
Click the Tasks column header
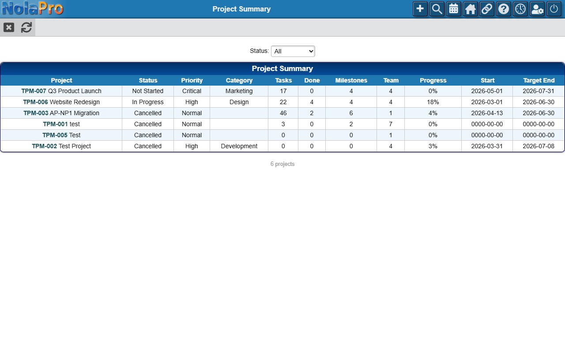283,80
